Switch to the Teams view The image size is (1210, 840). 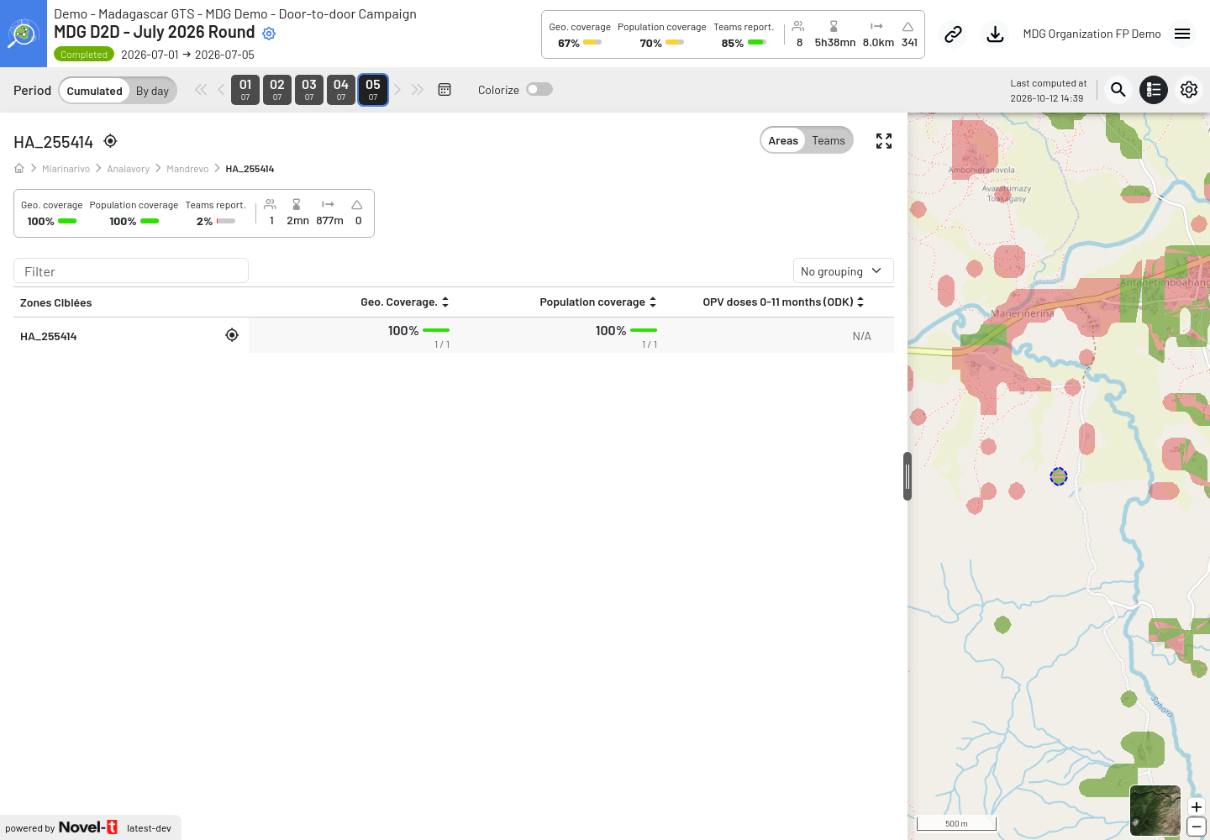point(829,140)
